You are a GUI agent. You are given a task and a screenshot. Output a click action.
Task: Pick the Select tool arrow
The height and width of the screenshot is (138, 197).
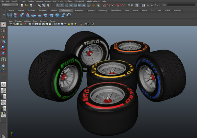(x=3, y=24)
